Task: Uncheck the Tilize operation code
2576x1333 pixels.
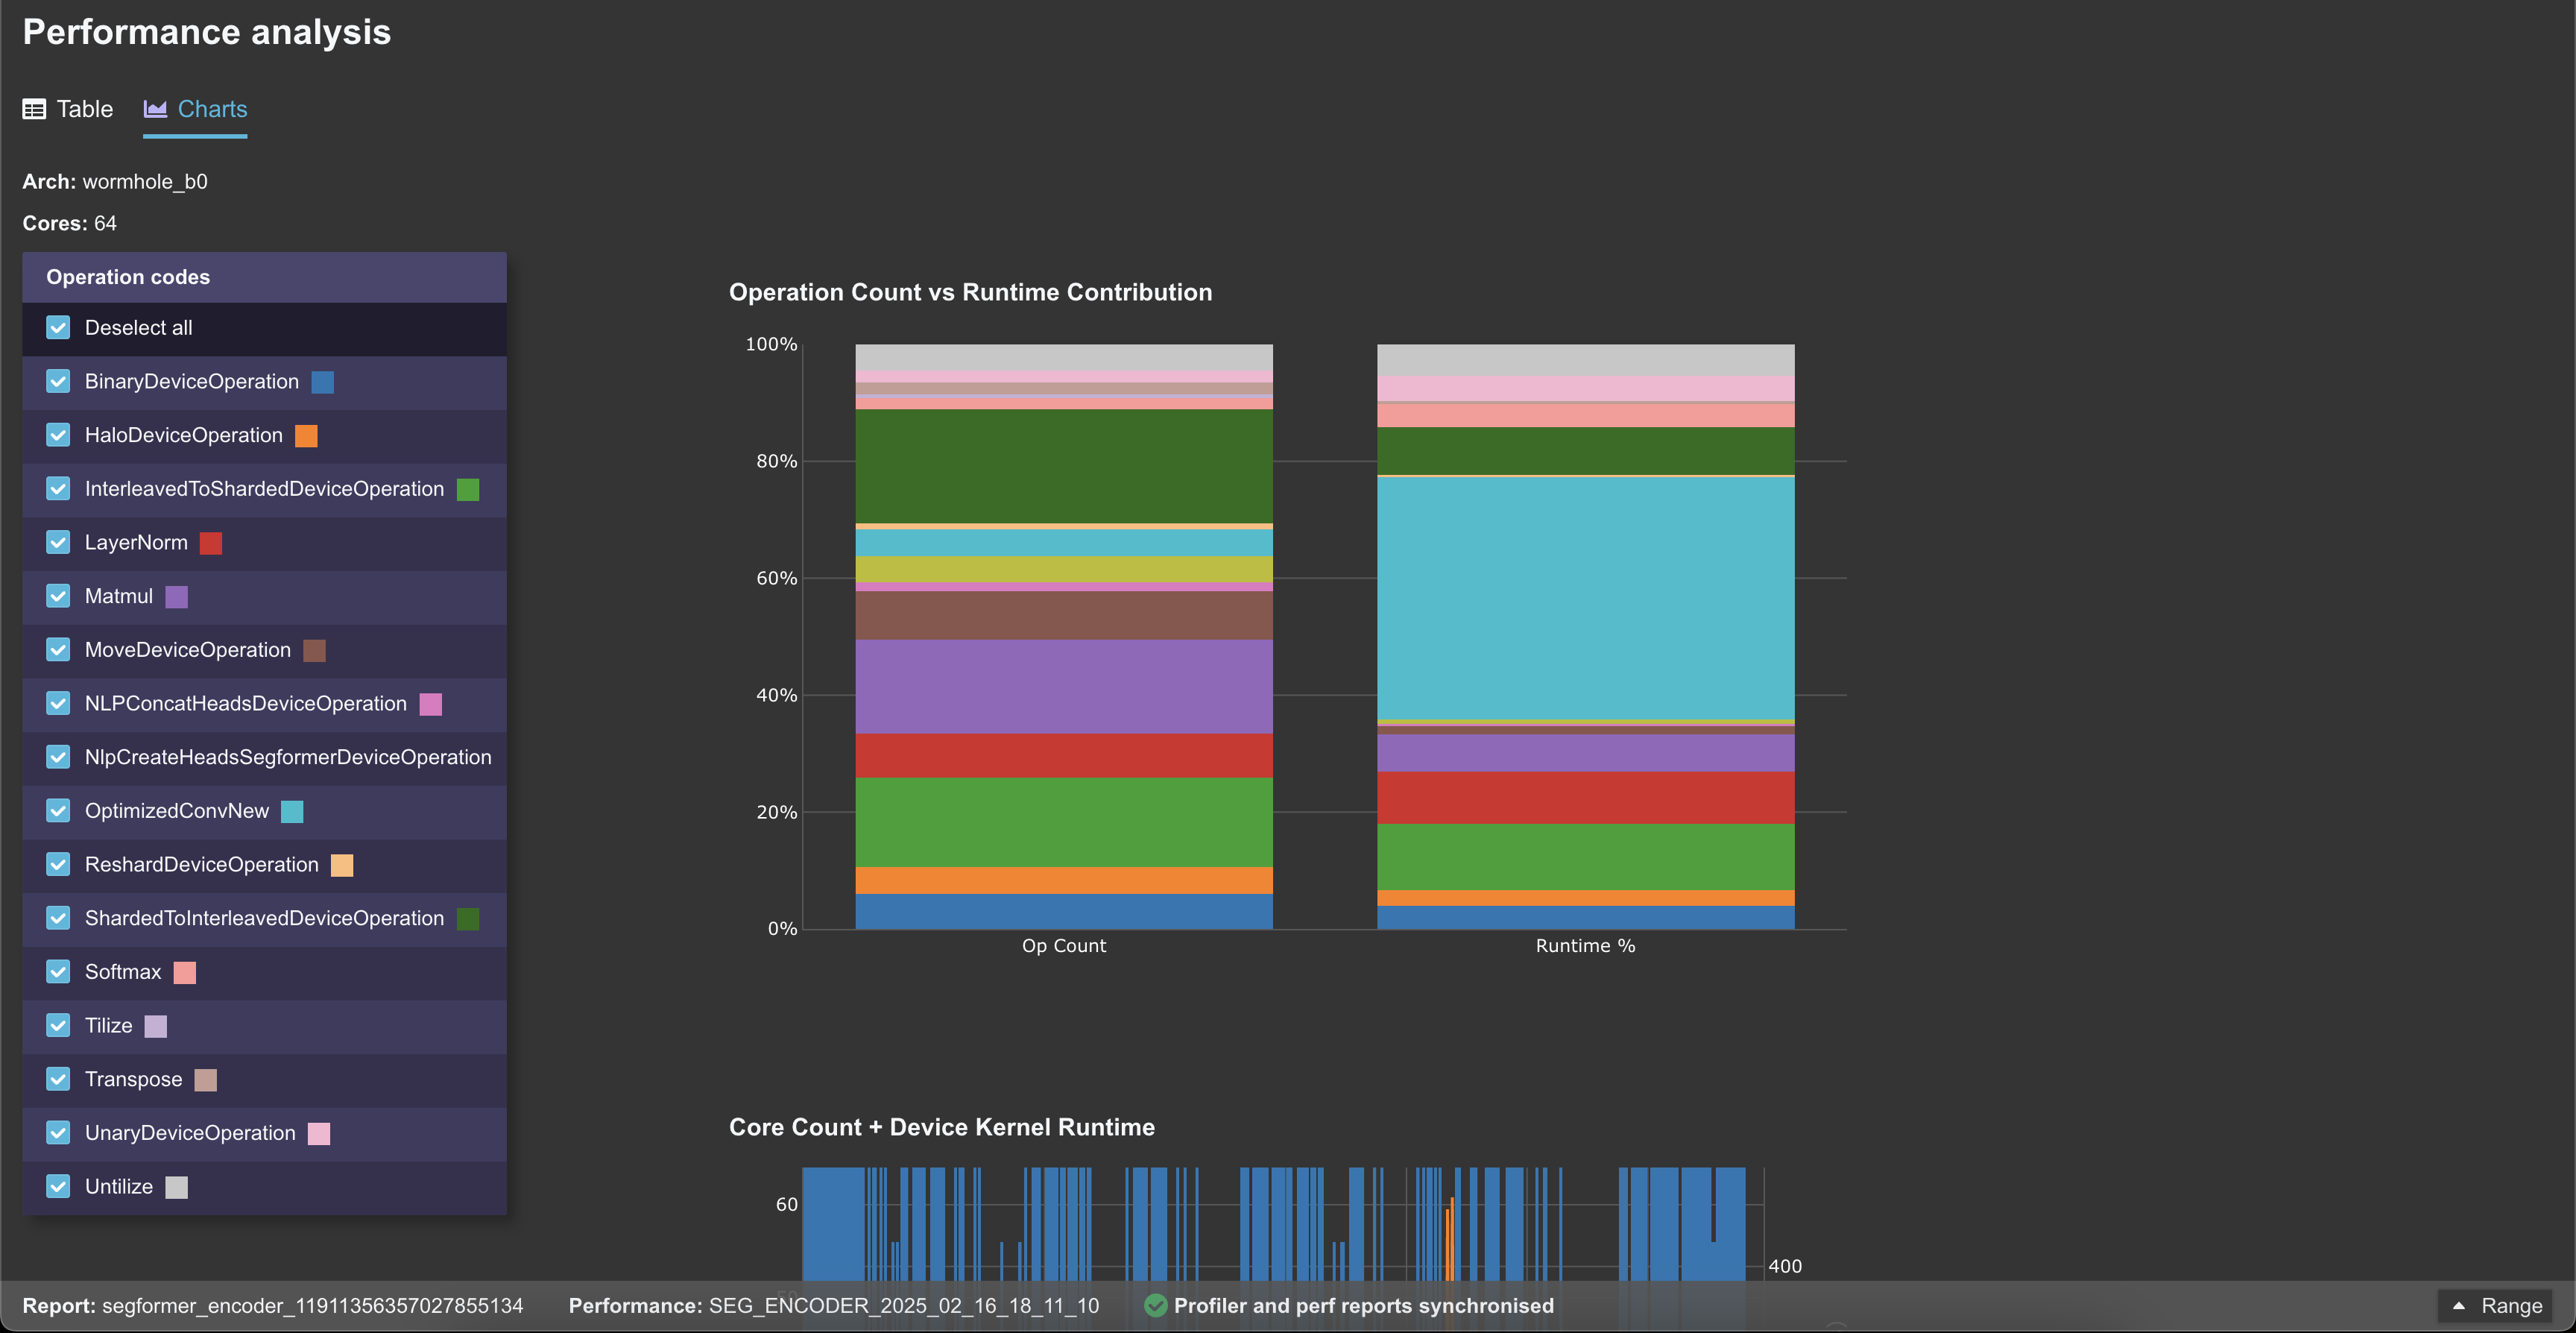Action: pos(58,1025)
